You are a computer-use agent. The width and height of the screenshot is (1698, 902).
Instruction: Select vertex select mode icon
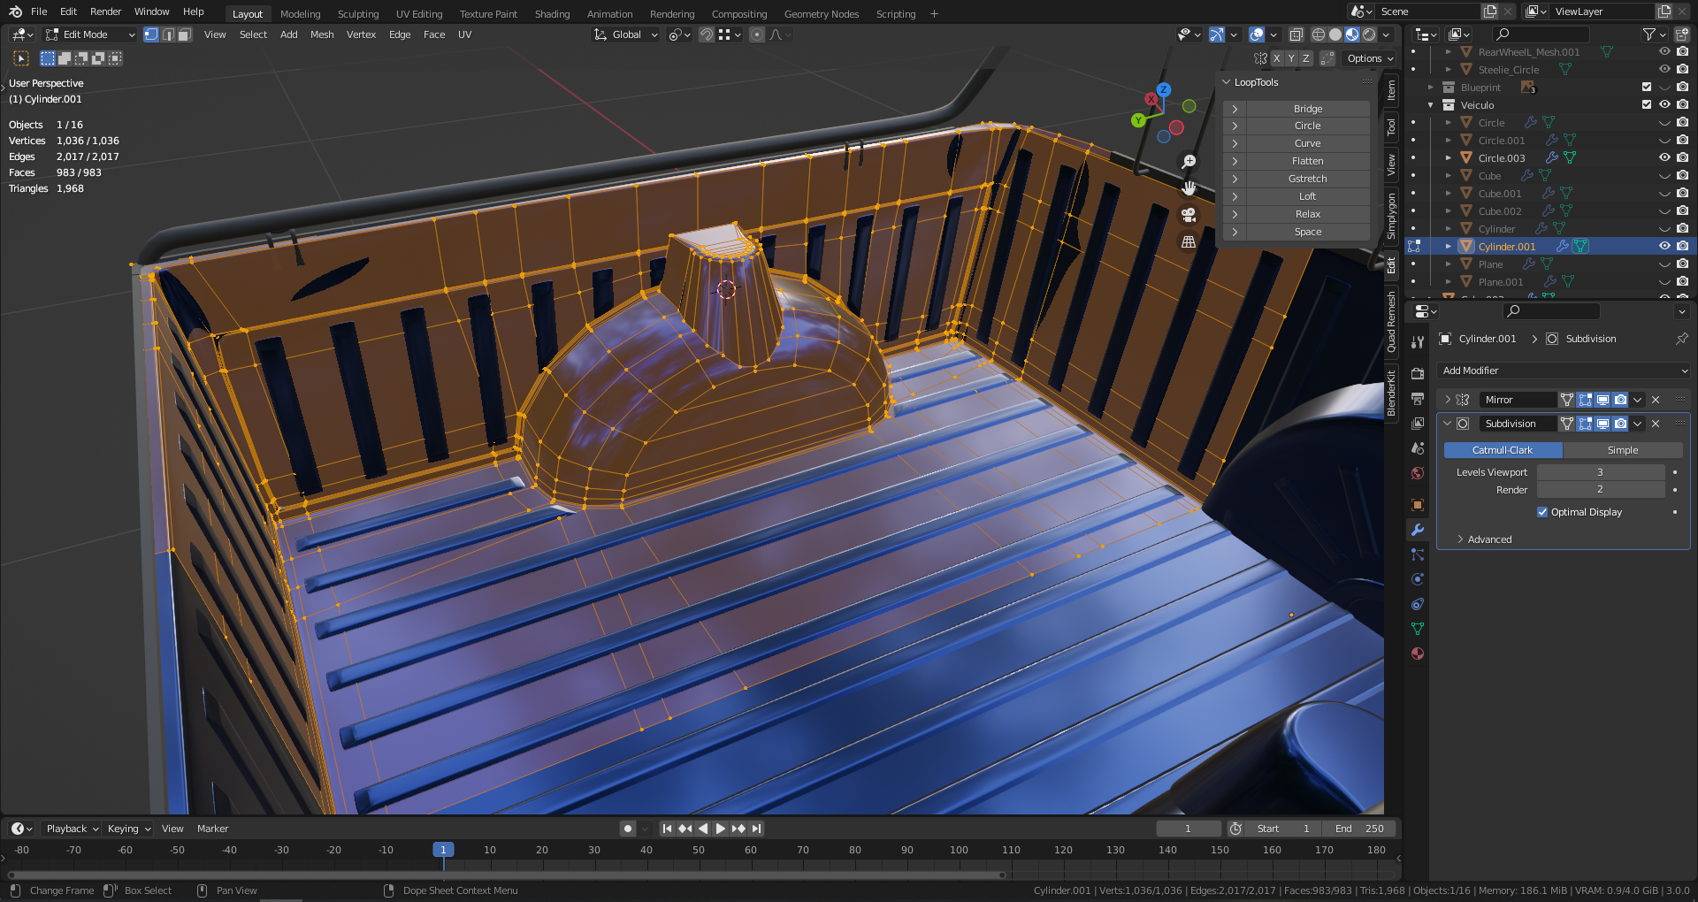pyautogui.click(x=151, y=34)
